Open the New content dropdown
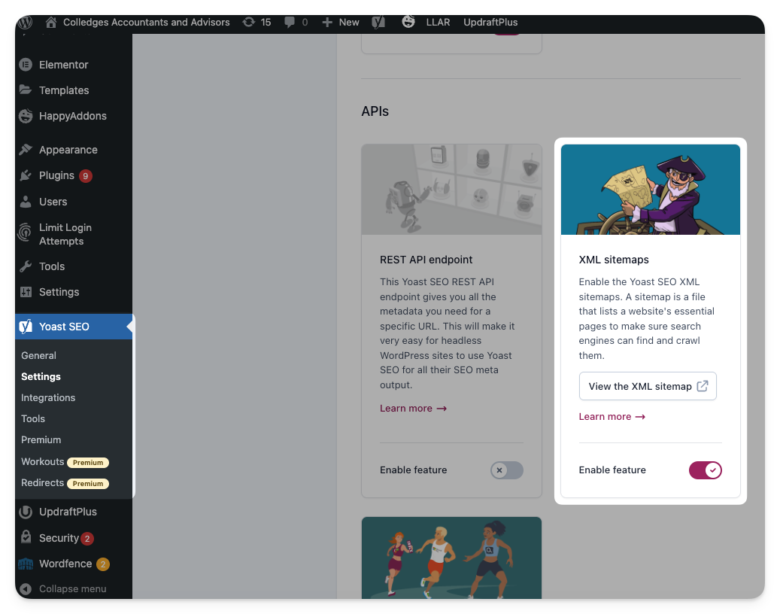Image resolution: width=780 pixels, height=614 pixels. [x=341, y=22]
